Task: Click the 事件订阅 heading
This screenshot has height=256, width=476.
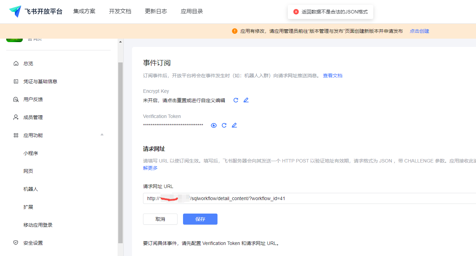Action: coord(157,63)
